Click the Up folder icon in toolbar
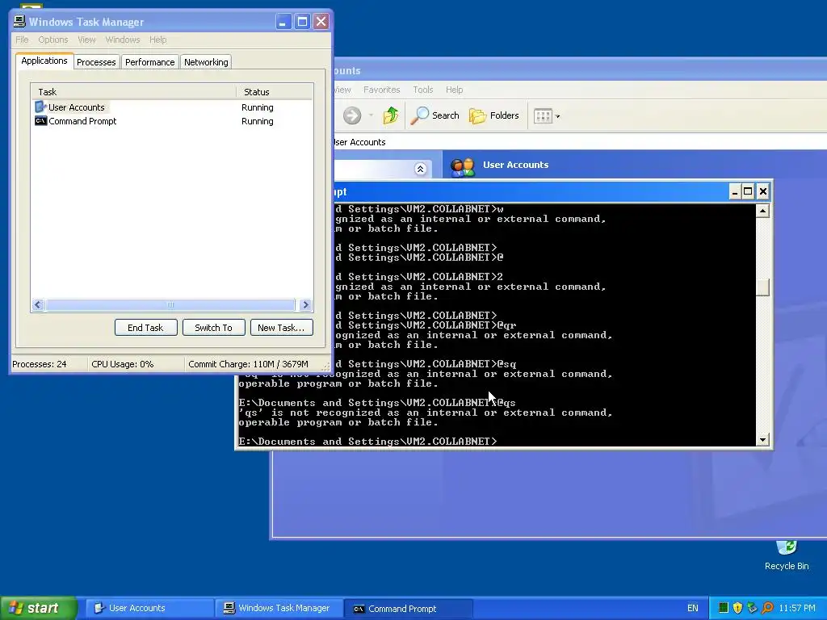The width and height of the screenshot is (827, 620). click(391, 115)
